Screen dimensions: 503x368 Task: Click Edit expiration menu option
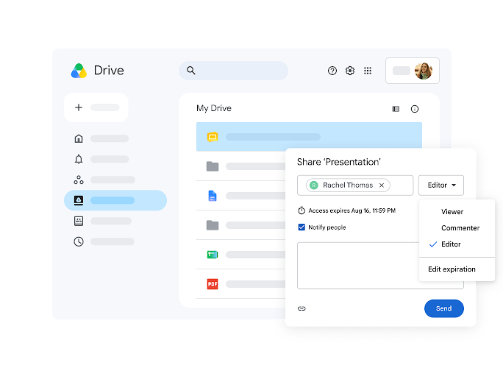coord(452,269)
